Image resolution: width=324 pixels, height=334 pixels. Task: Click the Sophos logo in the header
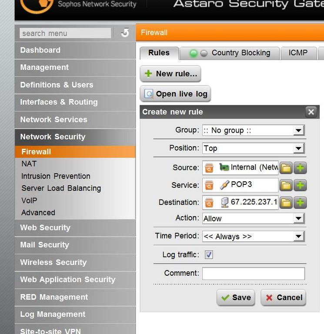[x=37, y=5]
